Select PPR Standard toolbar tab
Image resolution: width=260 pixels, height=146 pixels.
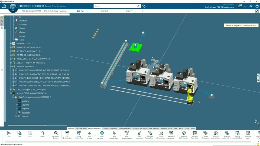[x=154, y=128]
